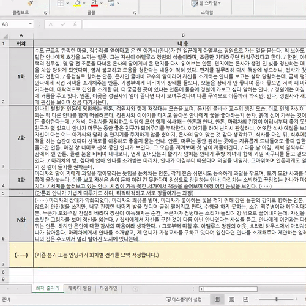Switch to Page Layout view icon
The height and width of the screenshot is (306, 306).
[x=231, y=299]
